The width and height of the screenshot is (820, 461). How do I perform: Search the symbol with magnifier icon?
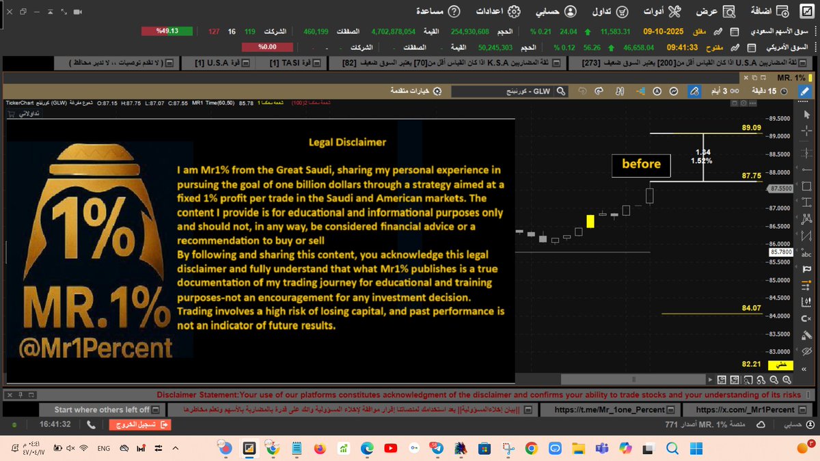[560, 91]
